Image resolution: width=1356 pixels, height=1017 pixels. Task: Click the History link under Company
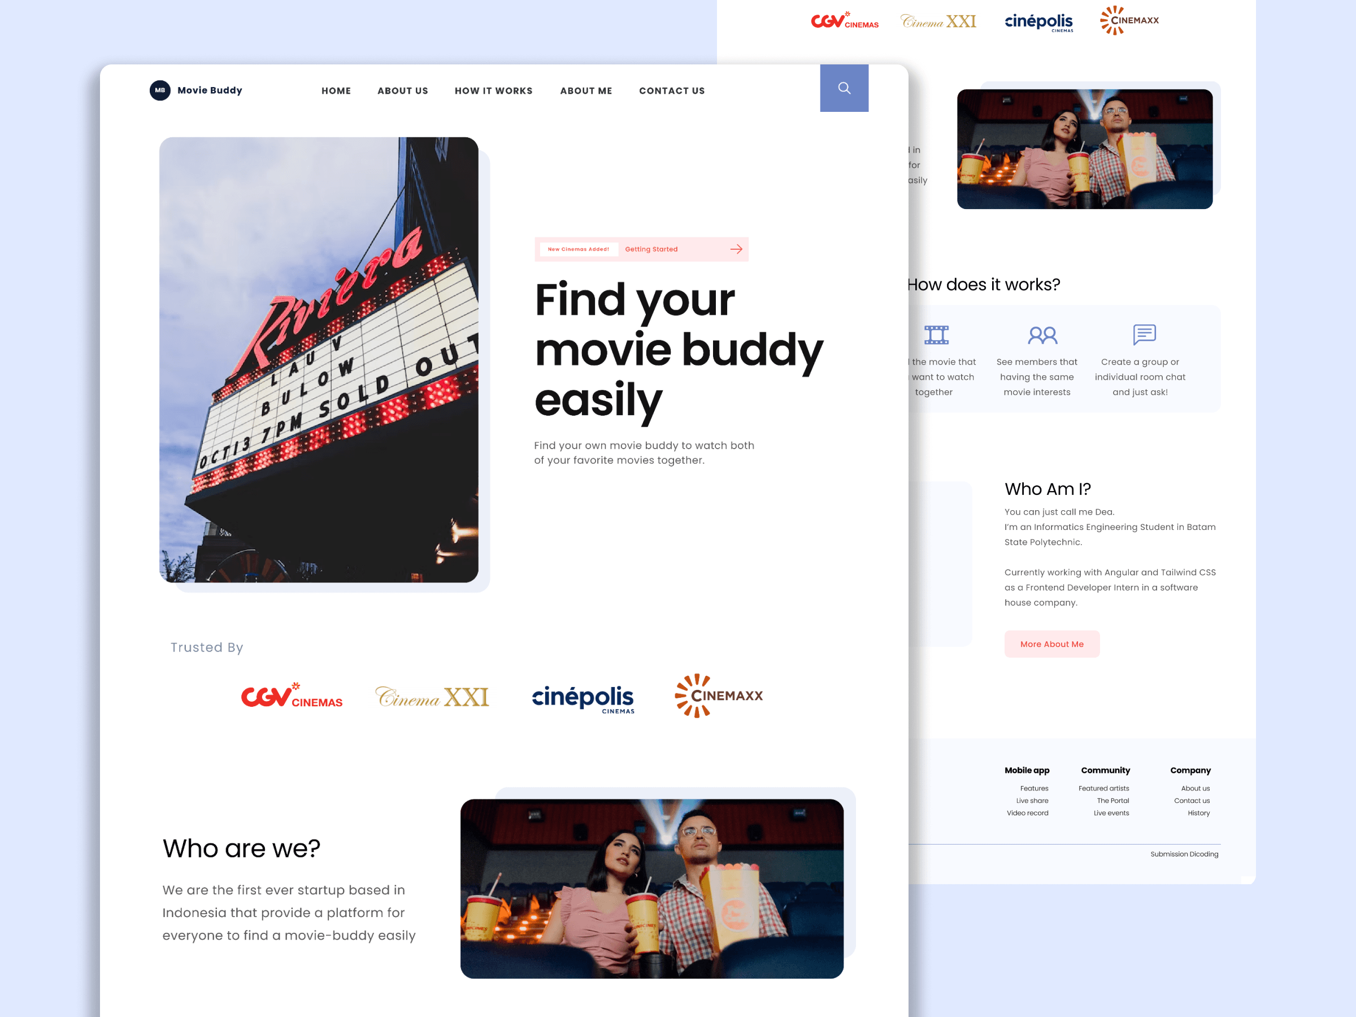point(1198,813)
